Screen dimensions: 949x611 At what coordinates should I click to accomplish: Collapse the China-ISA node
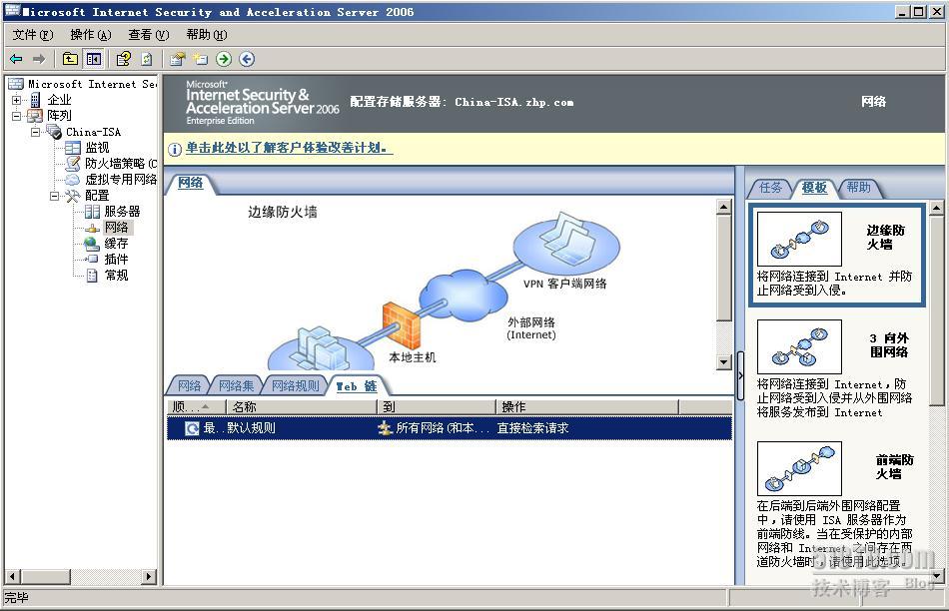tap(36, 132)
